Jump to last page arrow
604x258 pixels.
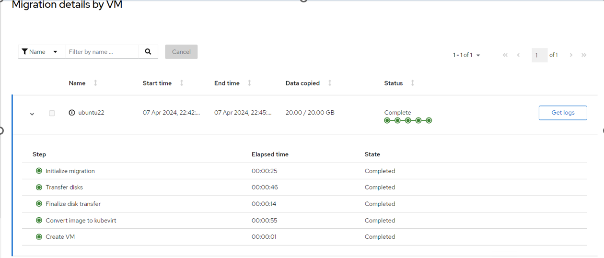pyautogui.click(x=584, y=55)
